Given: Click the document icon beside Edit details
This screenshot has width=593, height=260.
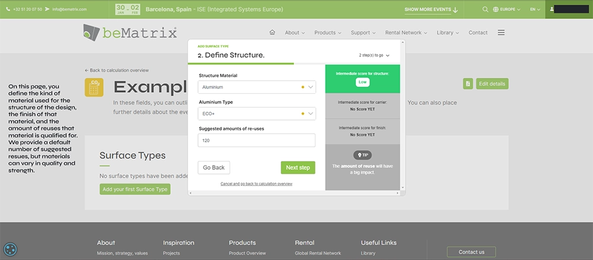Looking at the screenshot, I should point(468,84).
